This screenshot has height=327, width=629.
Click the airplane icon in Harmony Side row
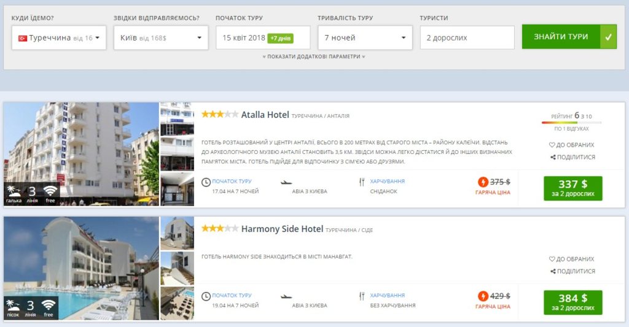pos(286,296)
